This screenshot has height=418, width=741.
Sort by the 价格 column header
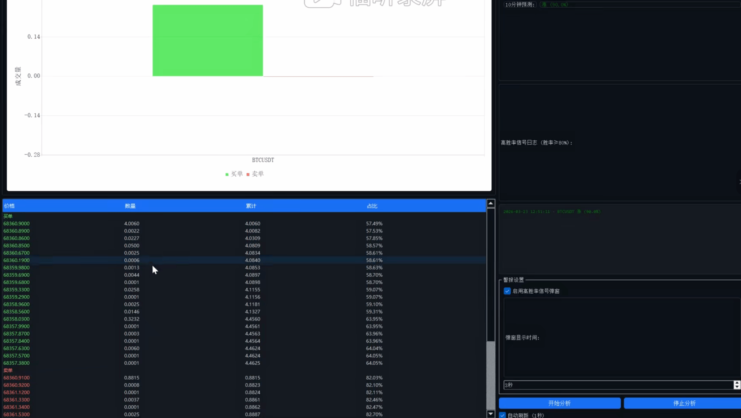click(10, 206)
